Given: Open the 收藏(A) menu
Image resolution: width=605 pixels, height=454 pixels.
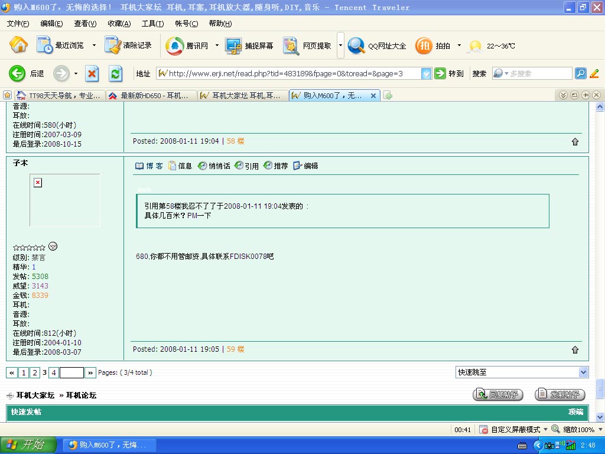Looking at the screenshot, I should [x=119, y=24].
